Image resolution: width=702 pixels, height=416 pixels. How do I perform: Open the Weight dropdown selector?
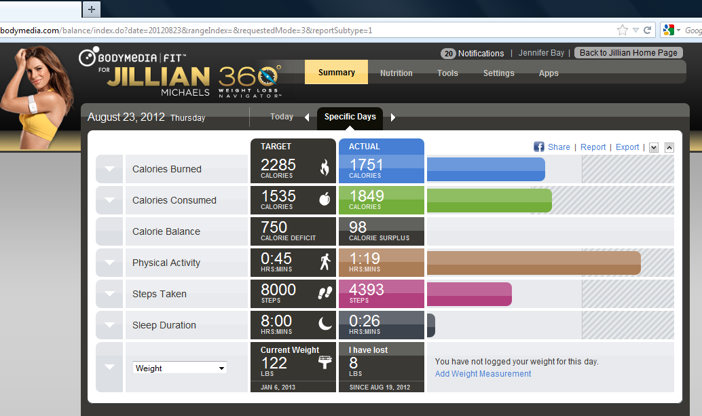pos(179,368)
